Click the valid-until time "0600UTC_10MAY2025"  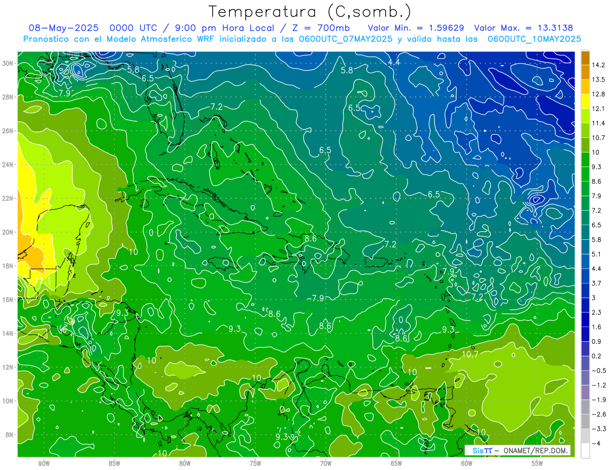point(534,39)
